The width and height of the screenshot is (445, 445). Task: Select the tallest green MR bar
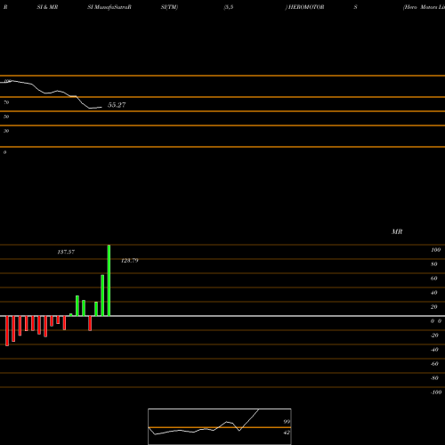pyautogui.click(x=109, y=280)
